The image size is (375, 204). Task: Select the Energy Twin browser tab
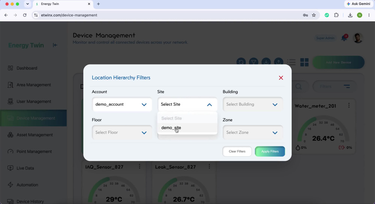click(x=63, y=4)
